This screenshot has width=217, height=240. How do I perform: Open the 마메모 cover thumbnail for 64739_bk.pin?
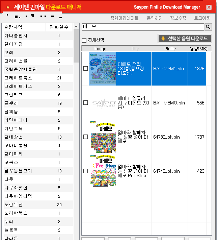(102, 137)
